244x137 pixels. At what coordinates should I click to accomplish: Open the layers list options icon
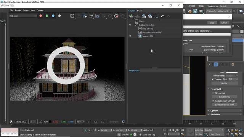point(156,16)
